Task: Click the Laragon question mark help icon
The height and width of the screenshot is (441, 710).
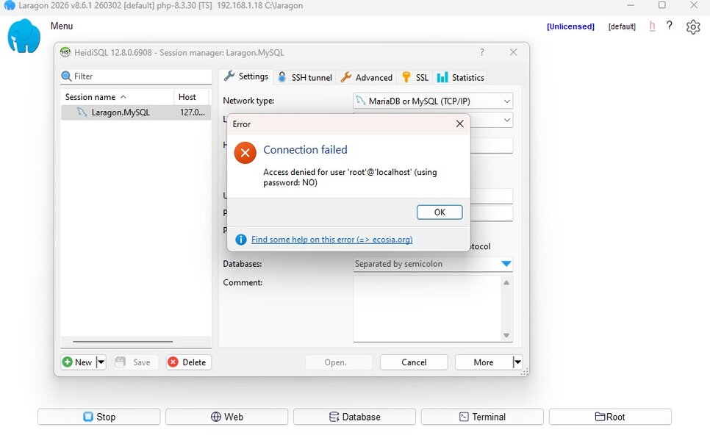Action: click(670, 26)
